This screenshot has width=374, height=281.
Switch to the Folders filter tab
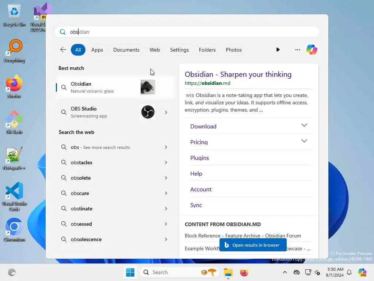(207, 50)
